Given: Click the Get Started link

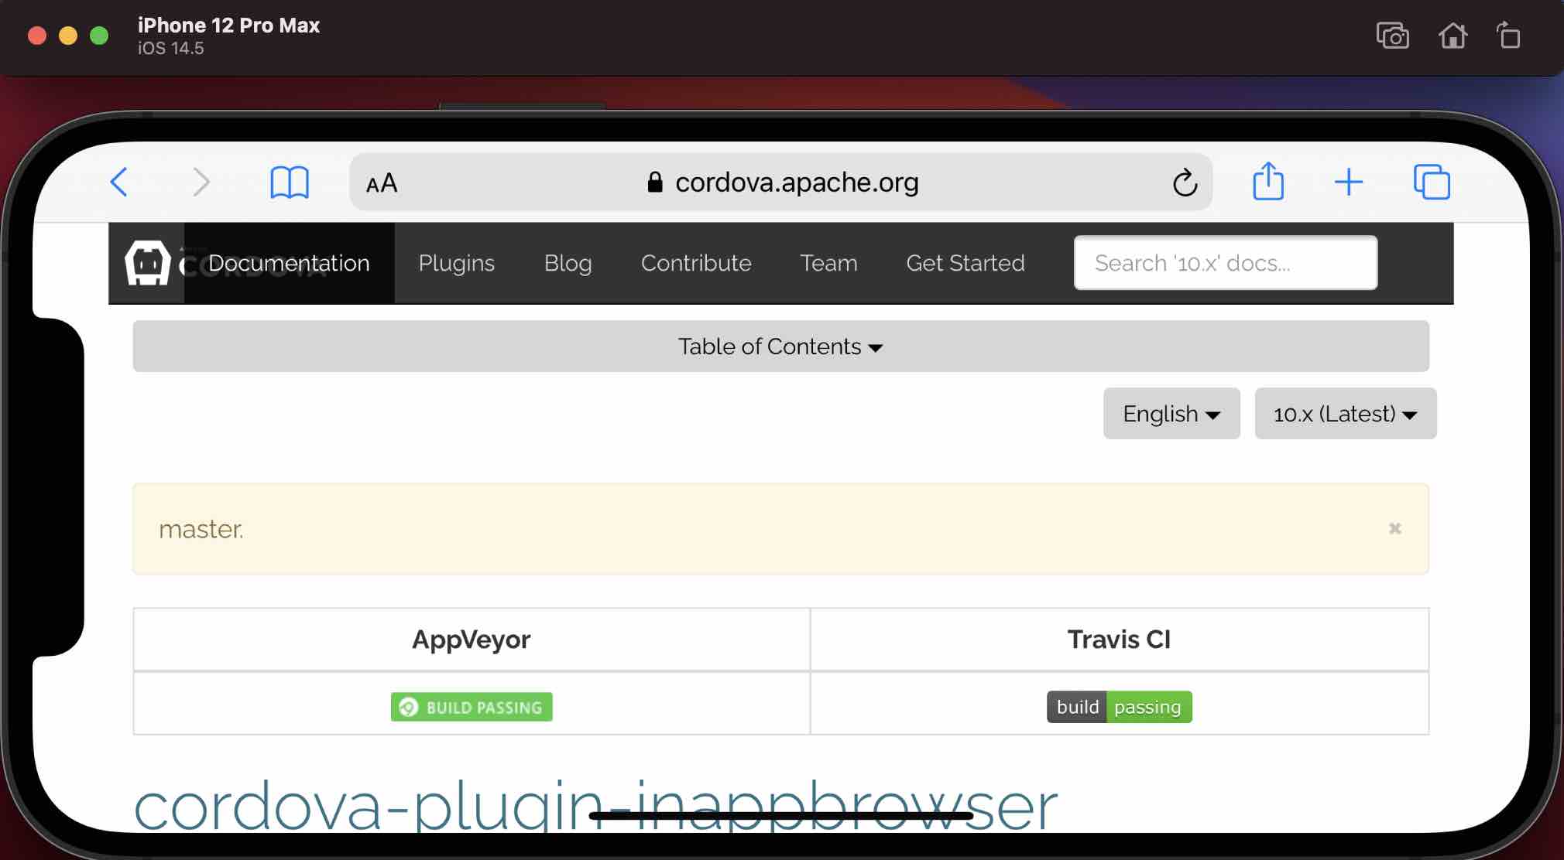Looking at the screenshot, I should click(965, 263).
